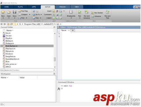
Task: Navigate back using the blue arrow in Navigate group
Action: (34, 11)
